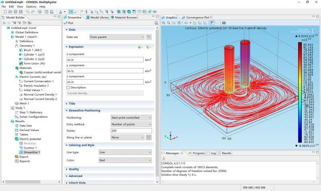321x191 pixels.
Task: Click the Plot button in Streamline settings
Action: [68, 23]
